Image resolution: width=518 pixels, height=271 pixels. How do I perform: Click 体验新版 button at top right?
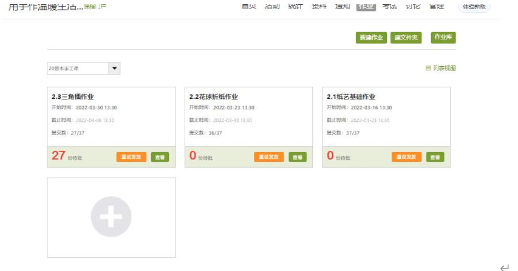coord(474,6)
